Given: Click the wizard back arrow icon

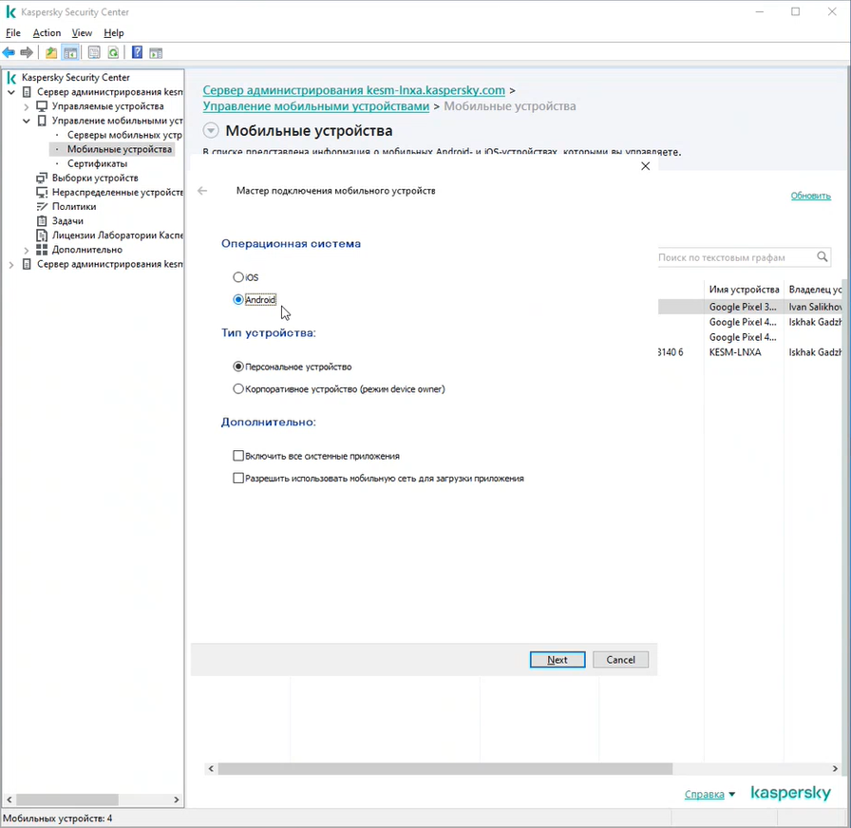Looking at the screenshot, I should [x=202, y=191].
